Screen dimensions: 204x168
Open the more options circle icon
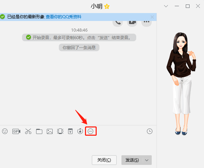[x=90, y=131]
